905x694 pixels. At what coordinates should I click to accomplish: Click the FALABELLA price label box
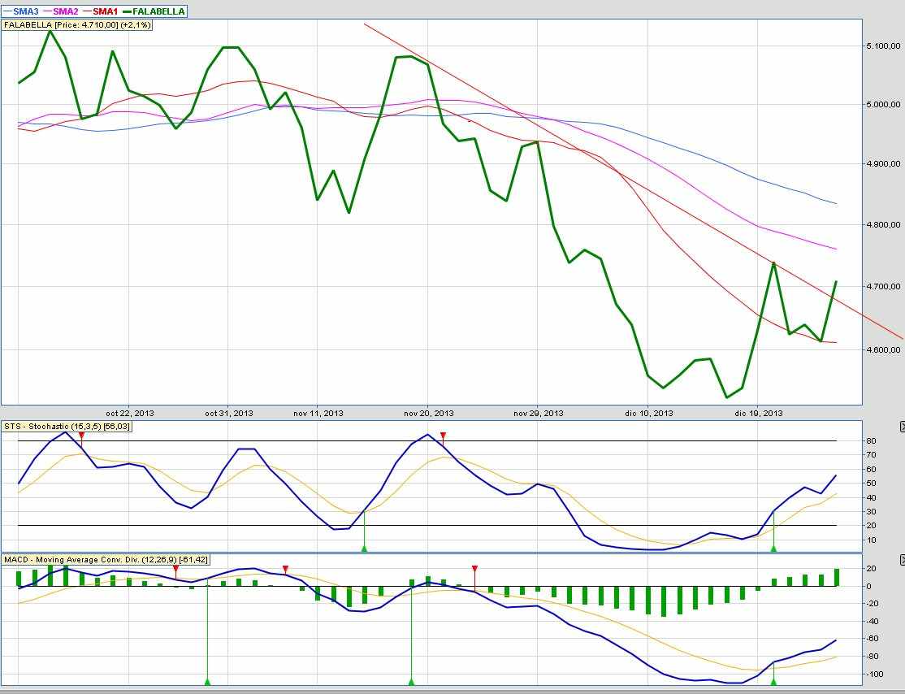point(78,25)
